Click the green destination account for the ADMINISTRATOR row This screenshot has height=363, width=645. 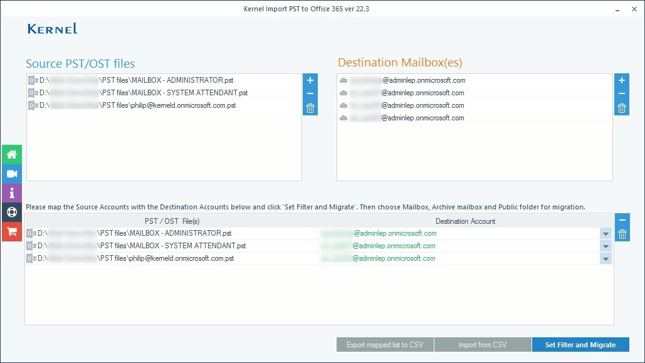click(379, 233)
